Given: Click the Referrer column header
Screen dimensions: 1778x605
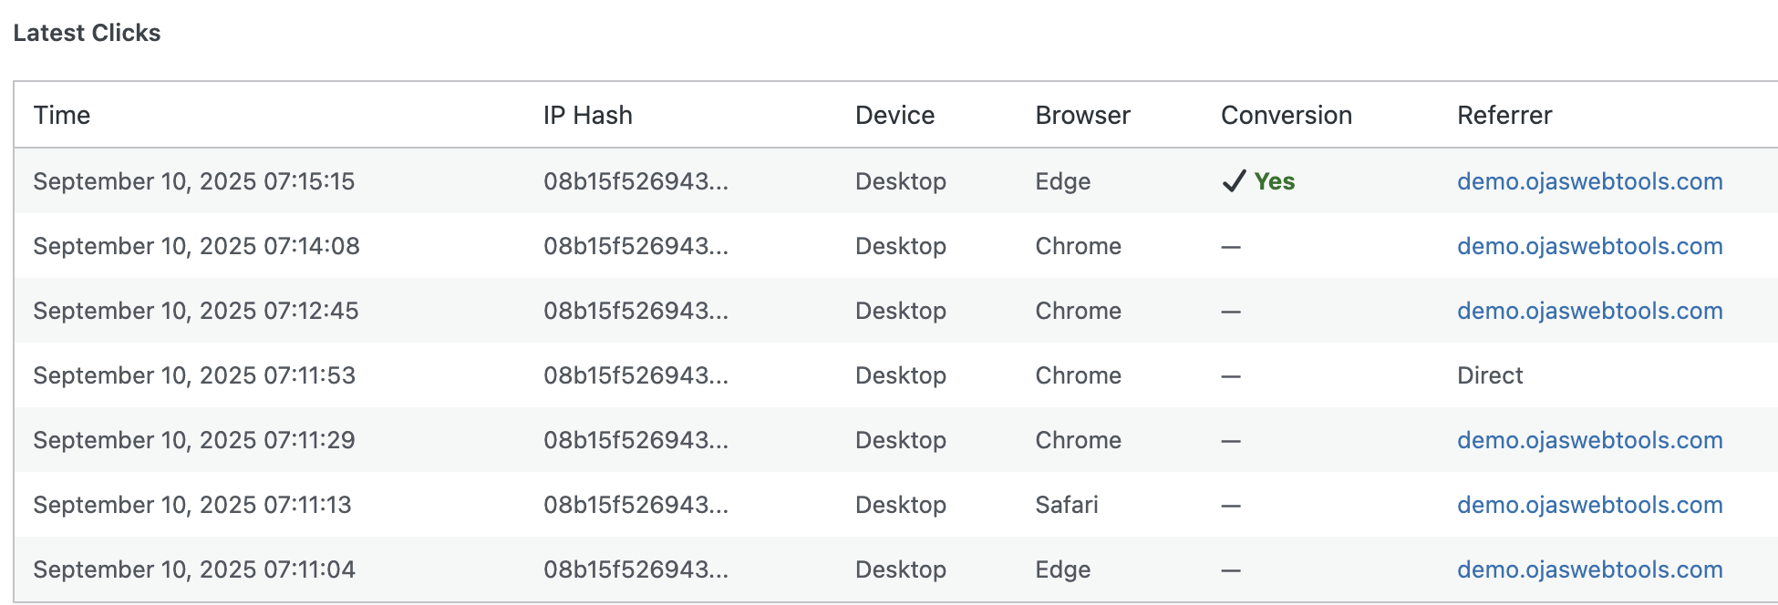Looking at the screenshot, I should [1504, 115].
